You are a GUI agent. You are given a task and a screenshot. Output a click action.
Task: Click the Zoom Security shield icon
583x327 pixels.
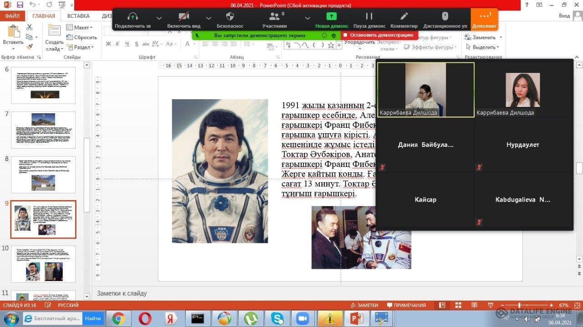click(x=230, y=17)
